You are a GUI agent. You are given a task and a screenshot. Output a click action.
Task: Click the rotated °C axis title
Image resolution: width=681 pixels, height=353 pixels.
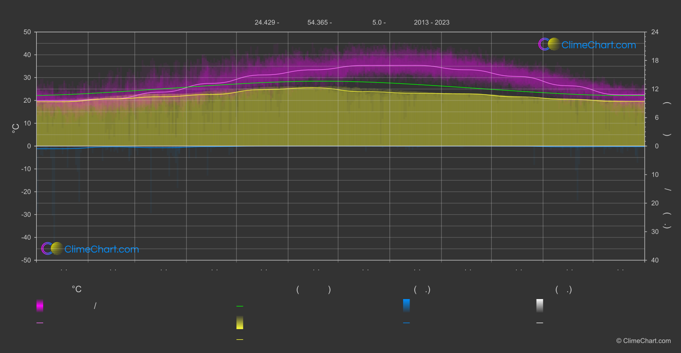click(15, 128)
